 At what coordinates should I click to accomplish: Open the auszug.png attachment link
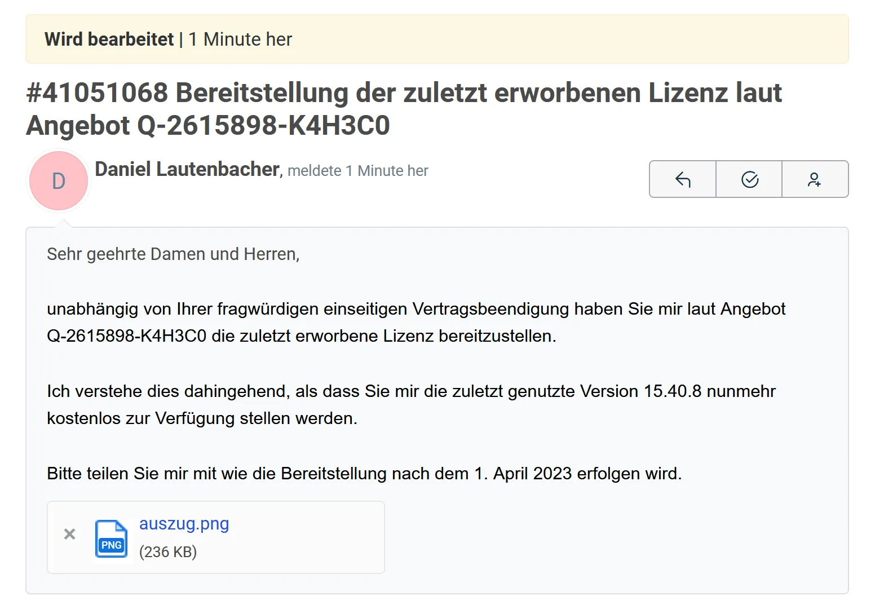184,524
